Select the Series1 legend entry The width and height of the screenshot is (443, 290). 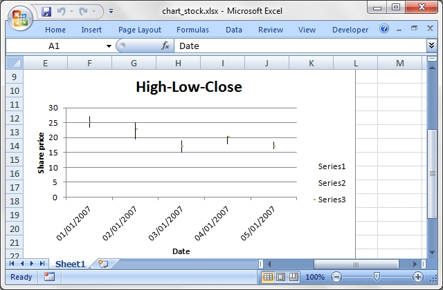[x=332, y=166]
